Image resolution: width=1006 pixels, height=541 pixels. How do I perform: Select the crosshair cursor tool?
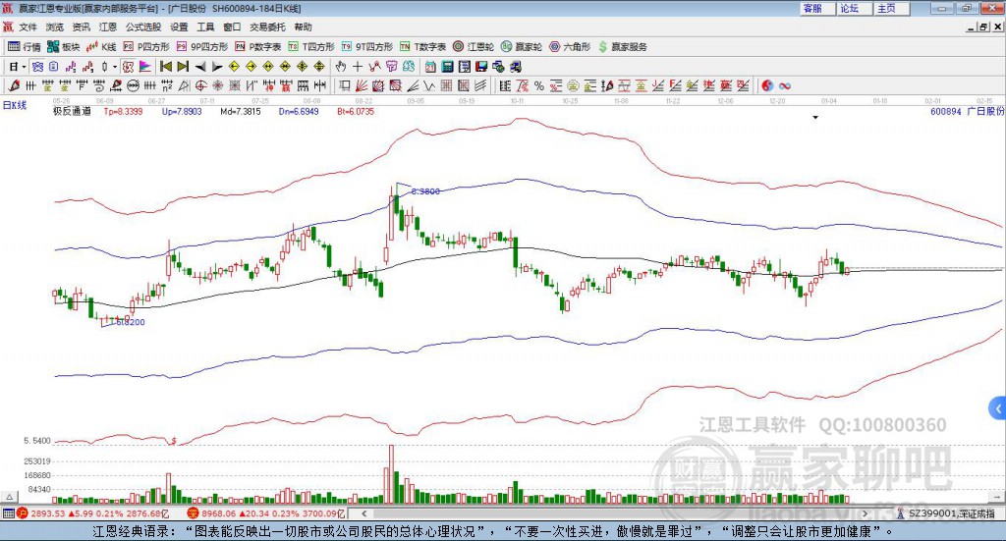(x=358, y=67)
